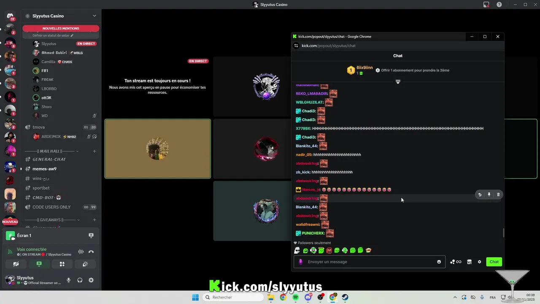
Task: Jump to Nouvelles Mentions
Action: (61, 28)
